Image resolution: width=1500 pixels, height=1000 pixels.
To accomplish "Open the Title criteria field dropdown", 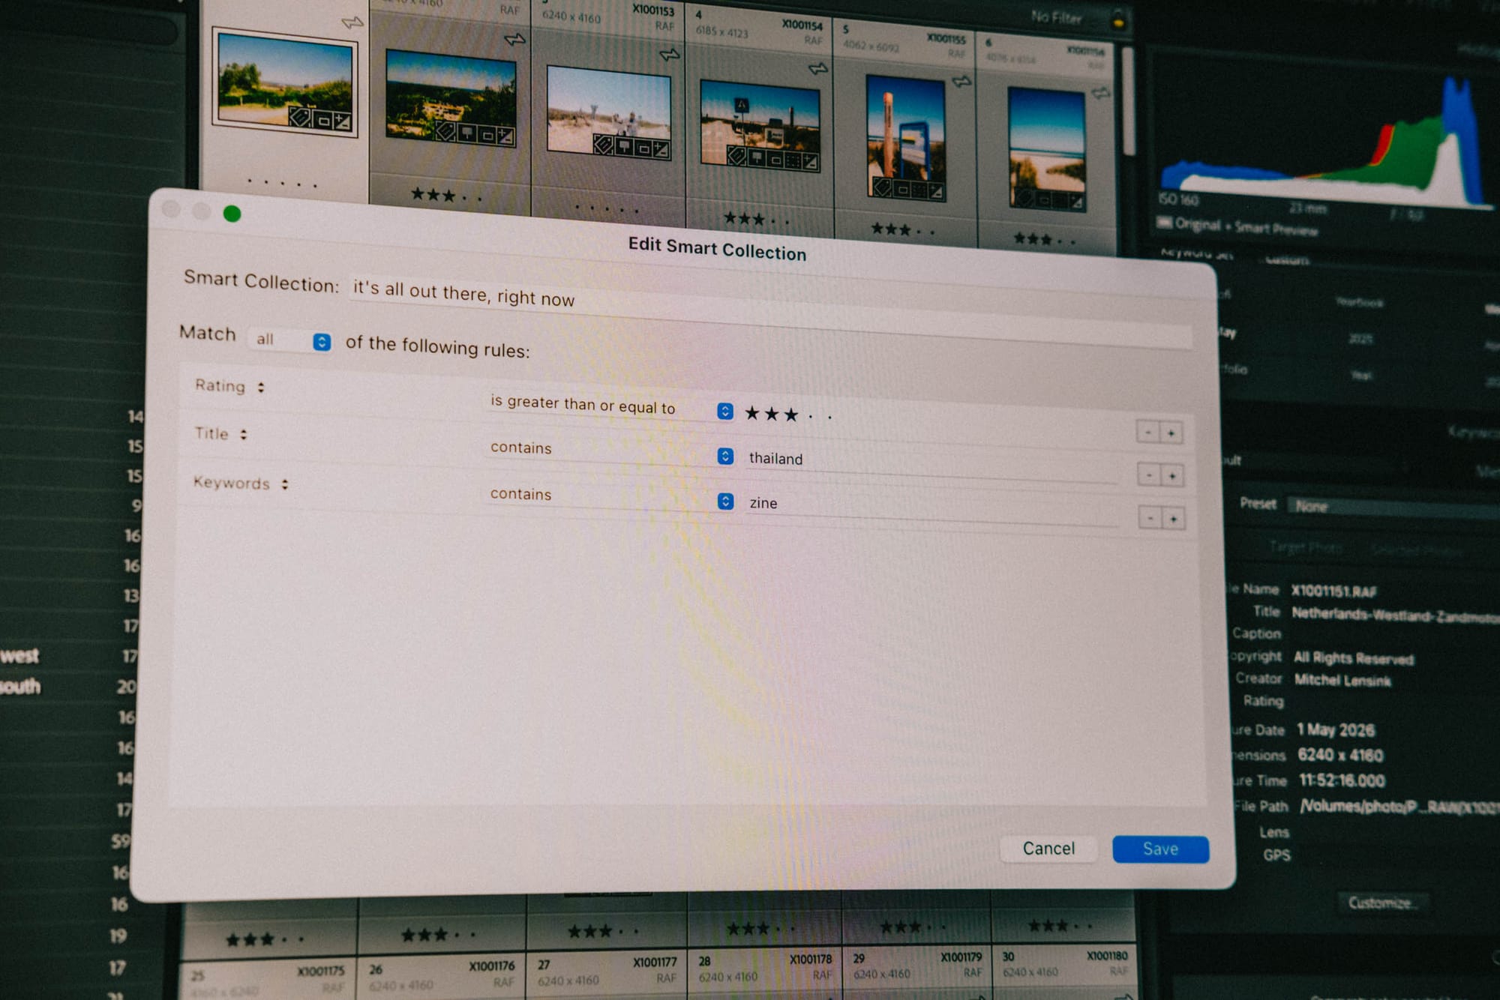I will [220, 433].
